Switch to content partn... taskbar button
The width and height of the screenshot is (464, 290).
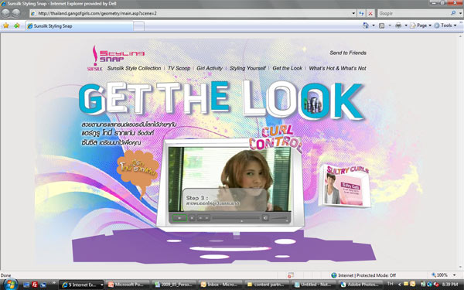268,285
